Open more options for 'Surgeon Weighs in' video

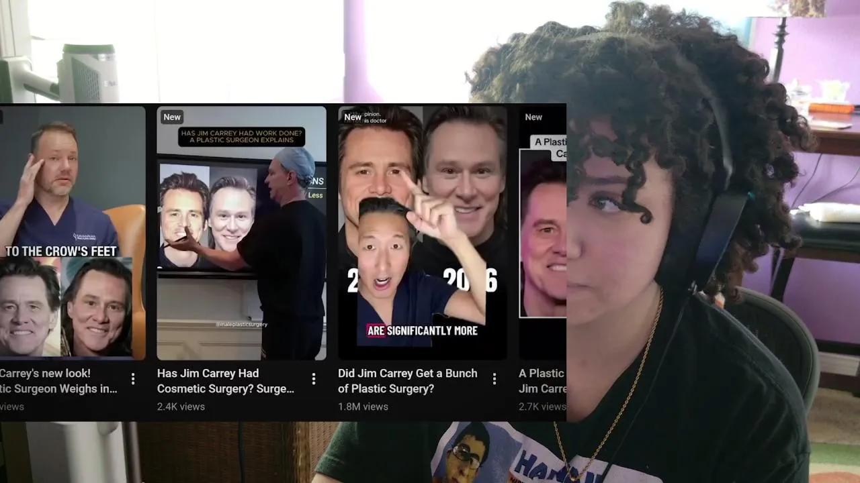pyautogui.click(x=133, y=379)
